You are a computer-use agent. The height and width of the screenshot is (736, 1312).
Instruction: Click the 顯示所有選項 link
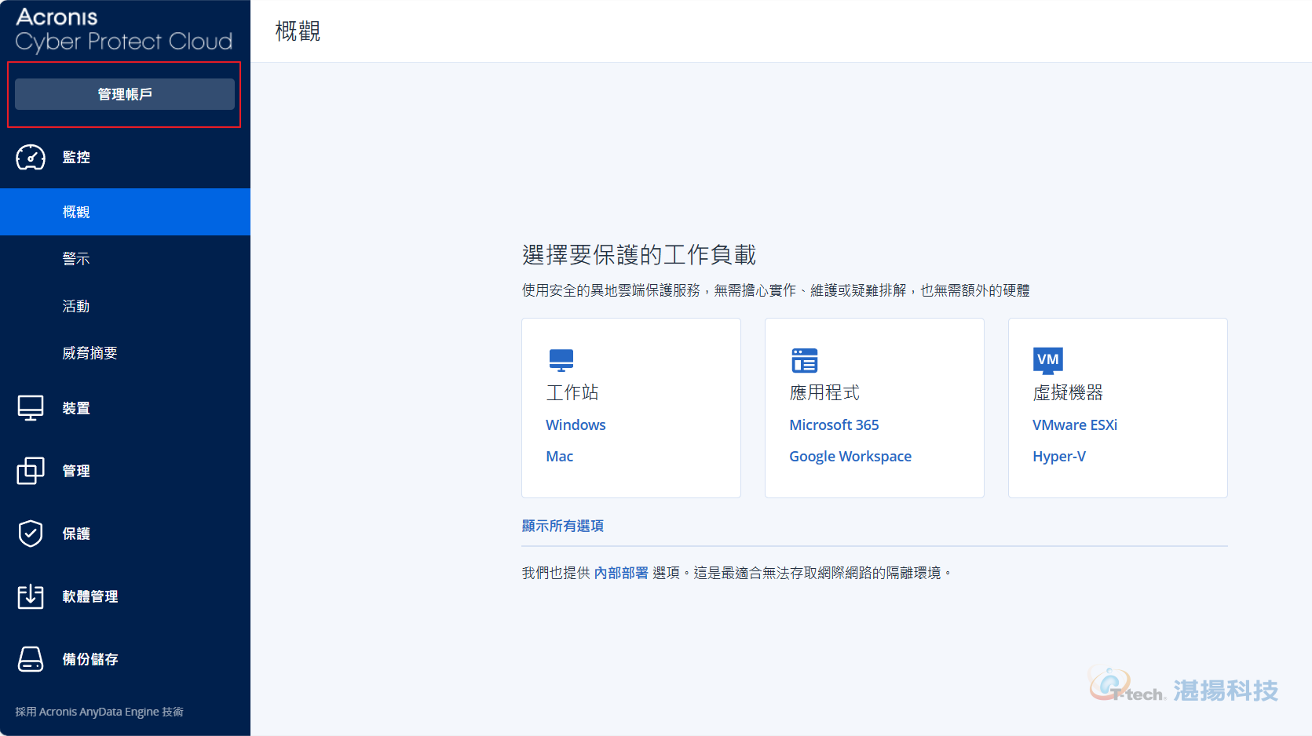pyautogui.click(x=563, y=526)
